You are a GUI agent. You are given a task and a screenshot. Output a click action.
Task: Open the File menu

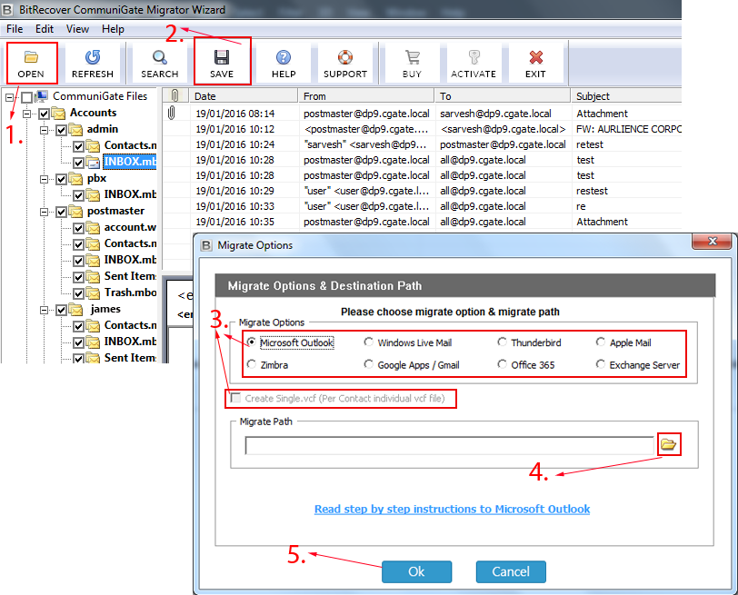[15, 29]
